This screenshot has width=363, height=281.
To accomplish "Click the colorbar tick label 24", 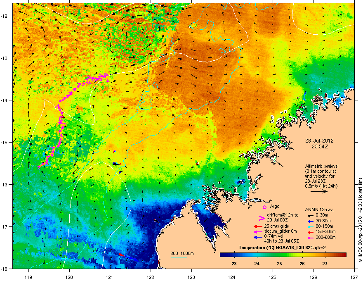I will click(x=257, y=264).
